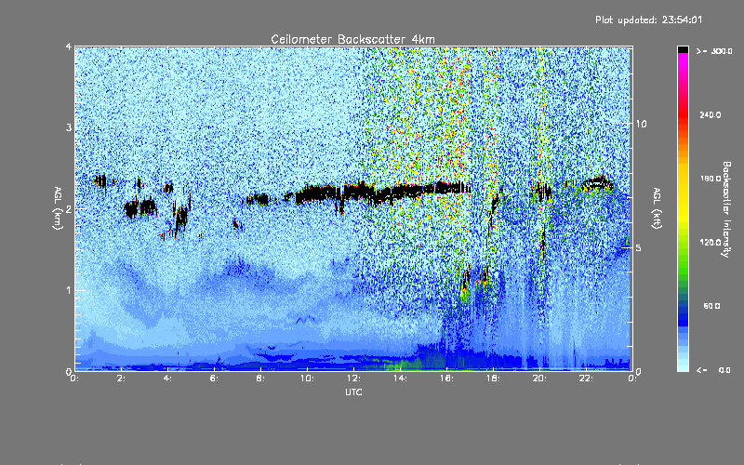
Task: Click the "14:" UTC tick label
Action: (400, 379)
